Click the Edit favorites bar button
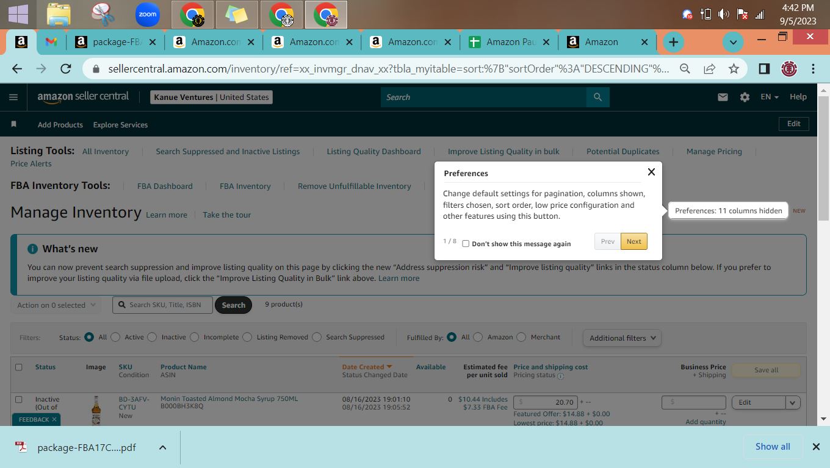Viewport: 830px width, 468px height. point(793,124)
